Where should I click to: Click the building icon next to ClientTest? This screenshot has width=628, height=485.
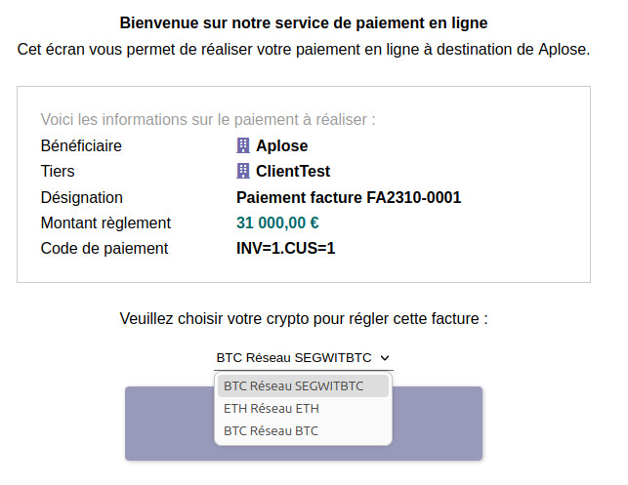pyautogui.click(x=243, y=172)
